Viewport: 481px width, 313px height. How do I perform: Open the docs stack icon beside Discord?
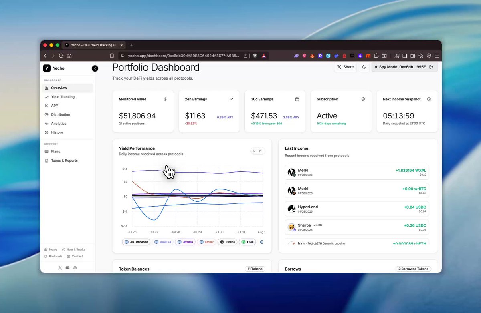(x=75, y=267)
